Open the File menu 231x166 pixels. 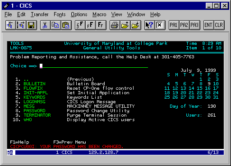point(8,14)
